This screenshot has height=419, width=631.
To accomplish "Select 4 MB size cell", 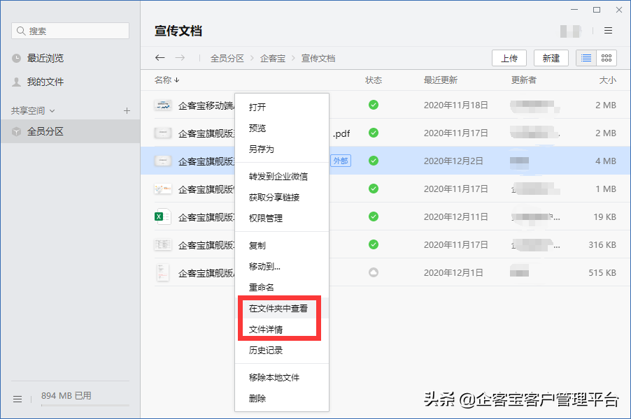I will (606, 161).
